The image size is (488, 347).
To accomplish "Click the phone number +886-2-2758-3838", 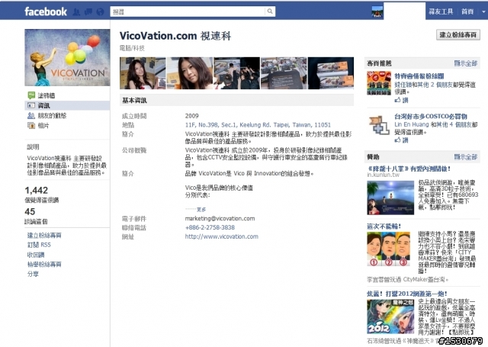I will [x=210, y=227].
